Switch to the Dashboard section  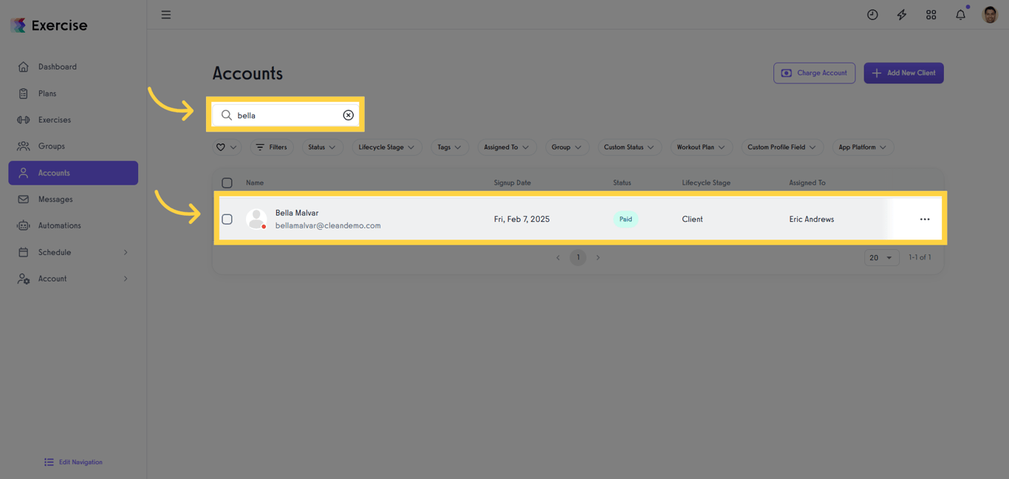(59, 67)
